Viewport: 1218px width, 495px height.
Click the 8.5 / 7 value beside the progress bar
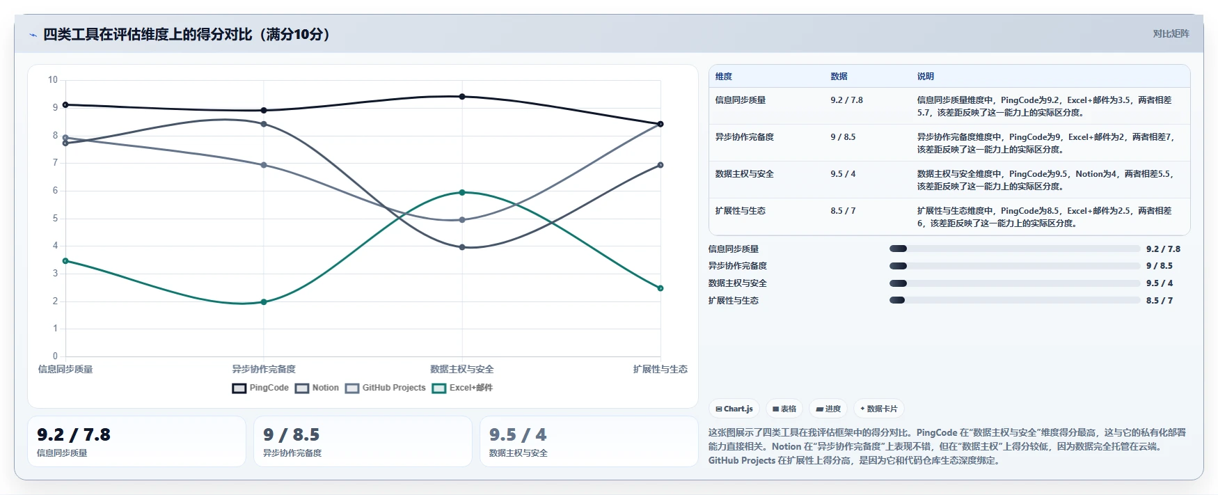pos(1160,301)
